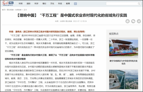
Task: Open 数字文明建设与中华优秀传统文化结合 link
Action: tap(123, 62)
